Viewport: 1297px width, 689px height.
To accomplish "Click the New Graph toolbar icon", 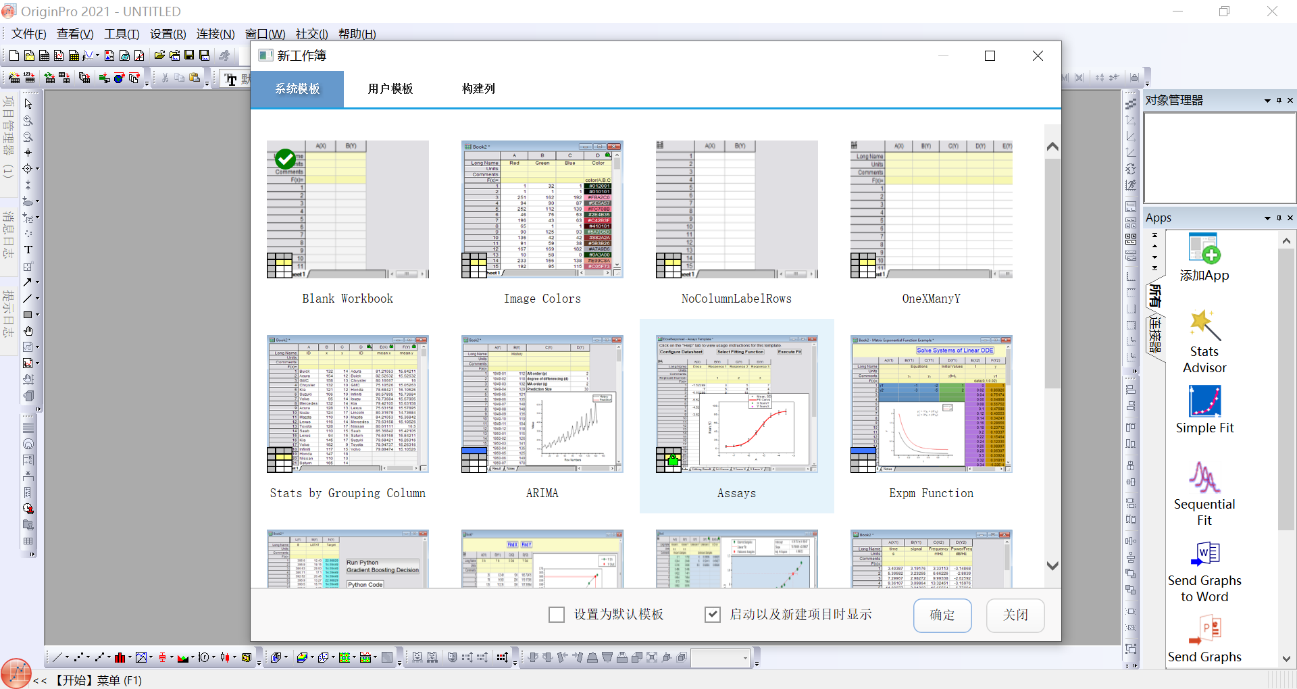I will 59,55.
